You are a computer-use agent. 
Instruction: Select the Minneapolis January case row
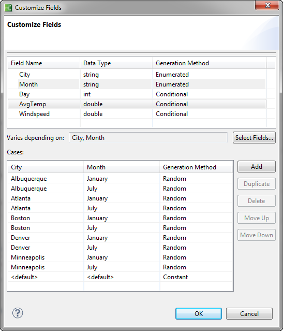[120, 257]
